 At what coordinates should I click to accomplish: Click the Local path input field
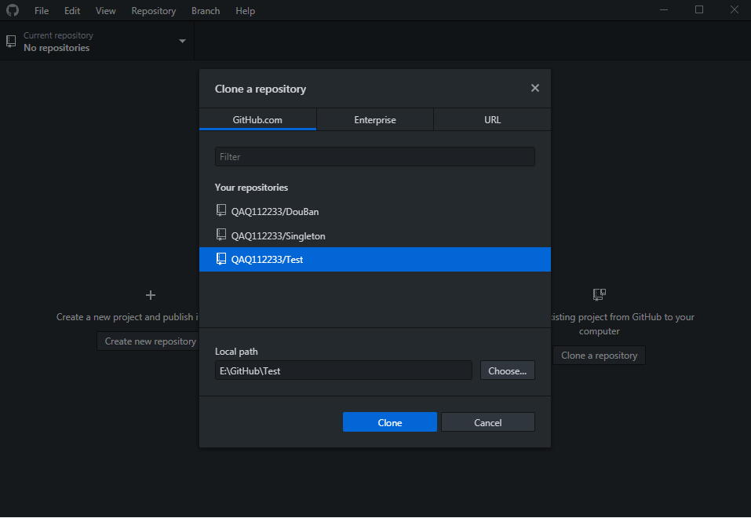click(x=344, y=370)
